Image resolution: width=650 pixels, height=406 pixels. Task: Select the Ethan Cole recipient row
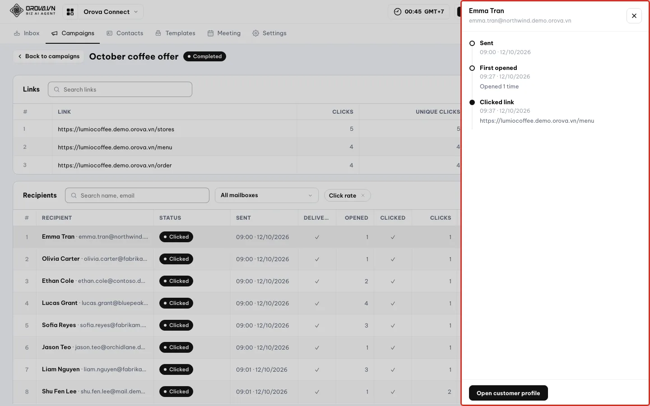[237, 281]
